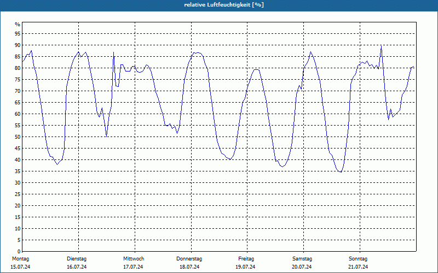Click the y-axis label 75
Image resolution: width=438 pixels, height=273 pixels.
click(x=18, y=79)
